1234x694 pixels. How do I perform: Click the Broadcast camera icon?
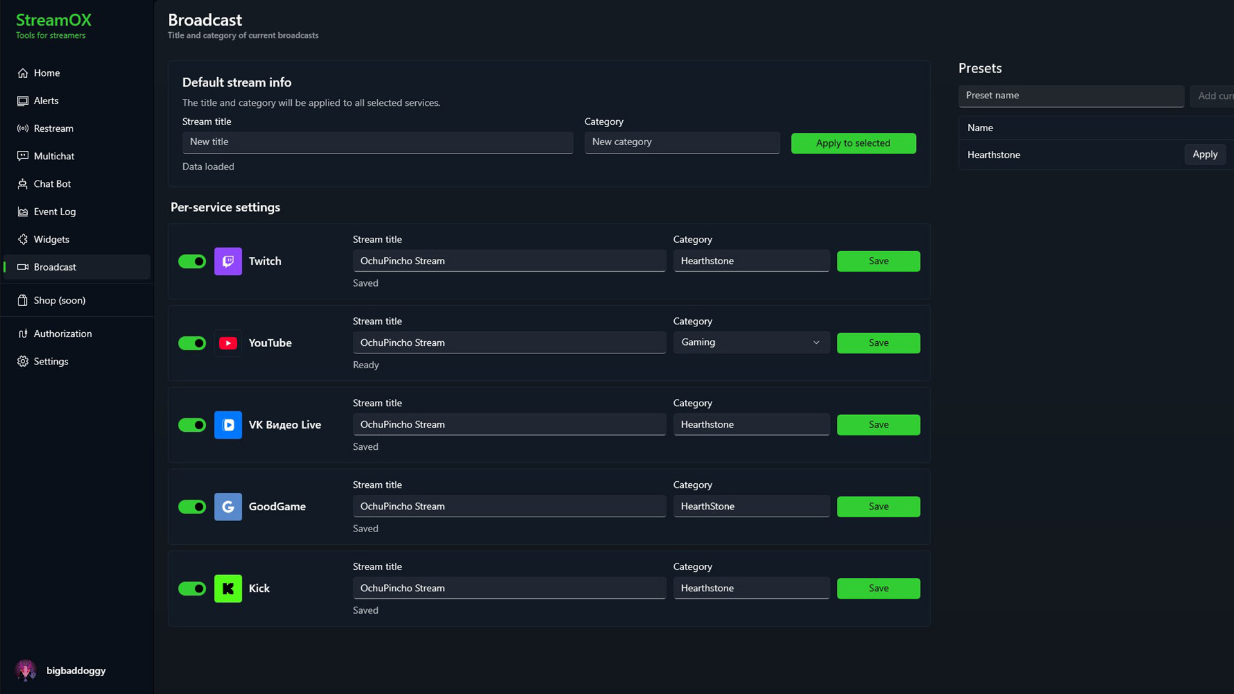tap(22, 267)
